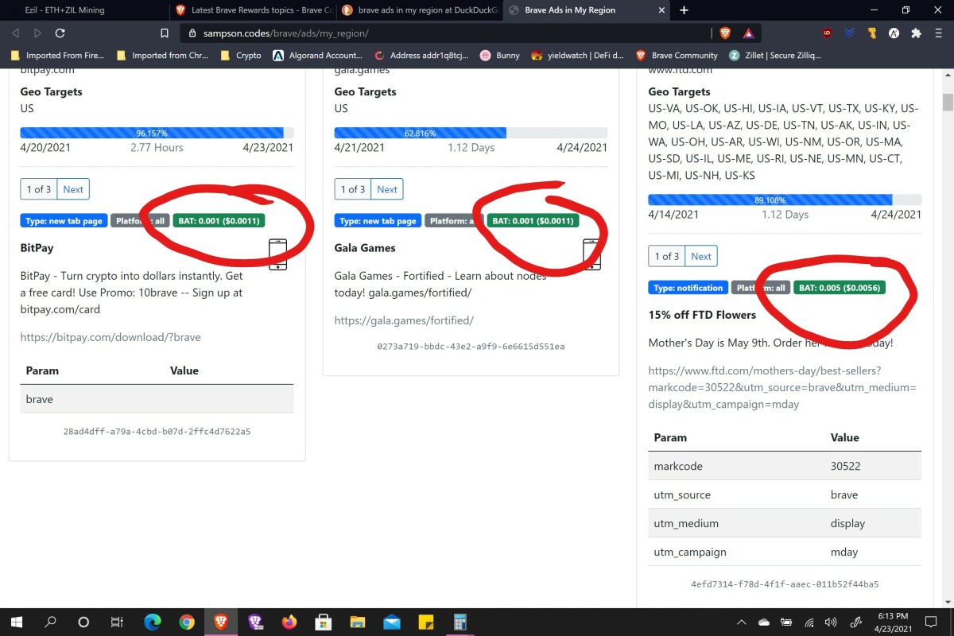Open the extensions puzzle piece menu
This screenshot has width=954, height=636.
(x=917, y=33)
